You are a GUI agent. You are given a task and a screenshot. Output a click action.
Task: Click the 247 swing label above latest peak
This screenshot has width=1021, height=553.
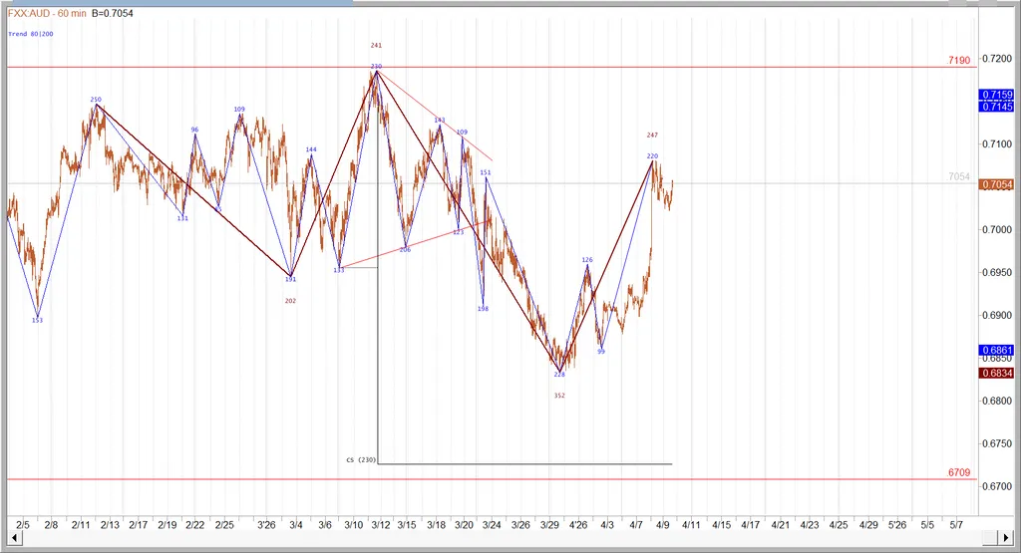pos(652,135)
